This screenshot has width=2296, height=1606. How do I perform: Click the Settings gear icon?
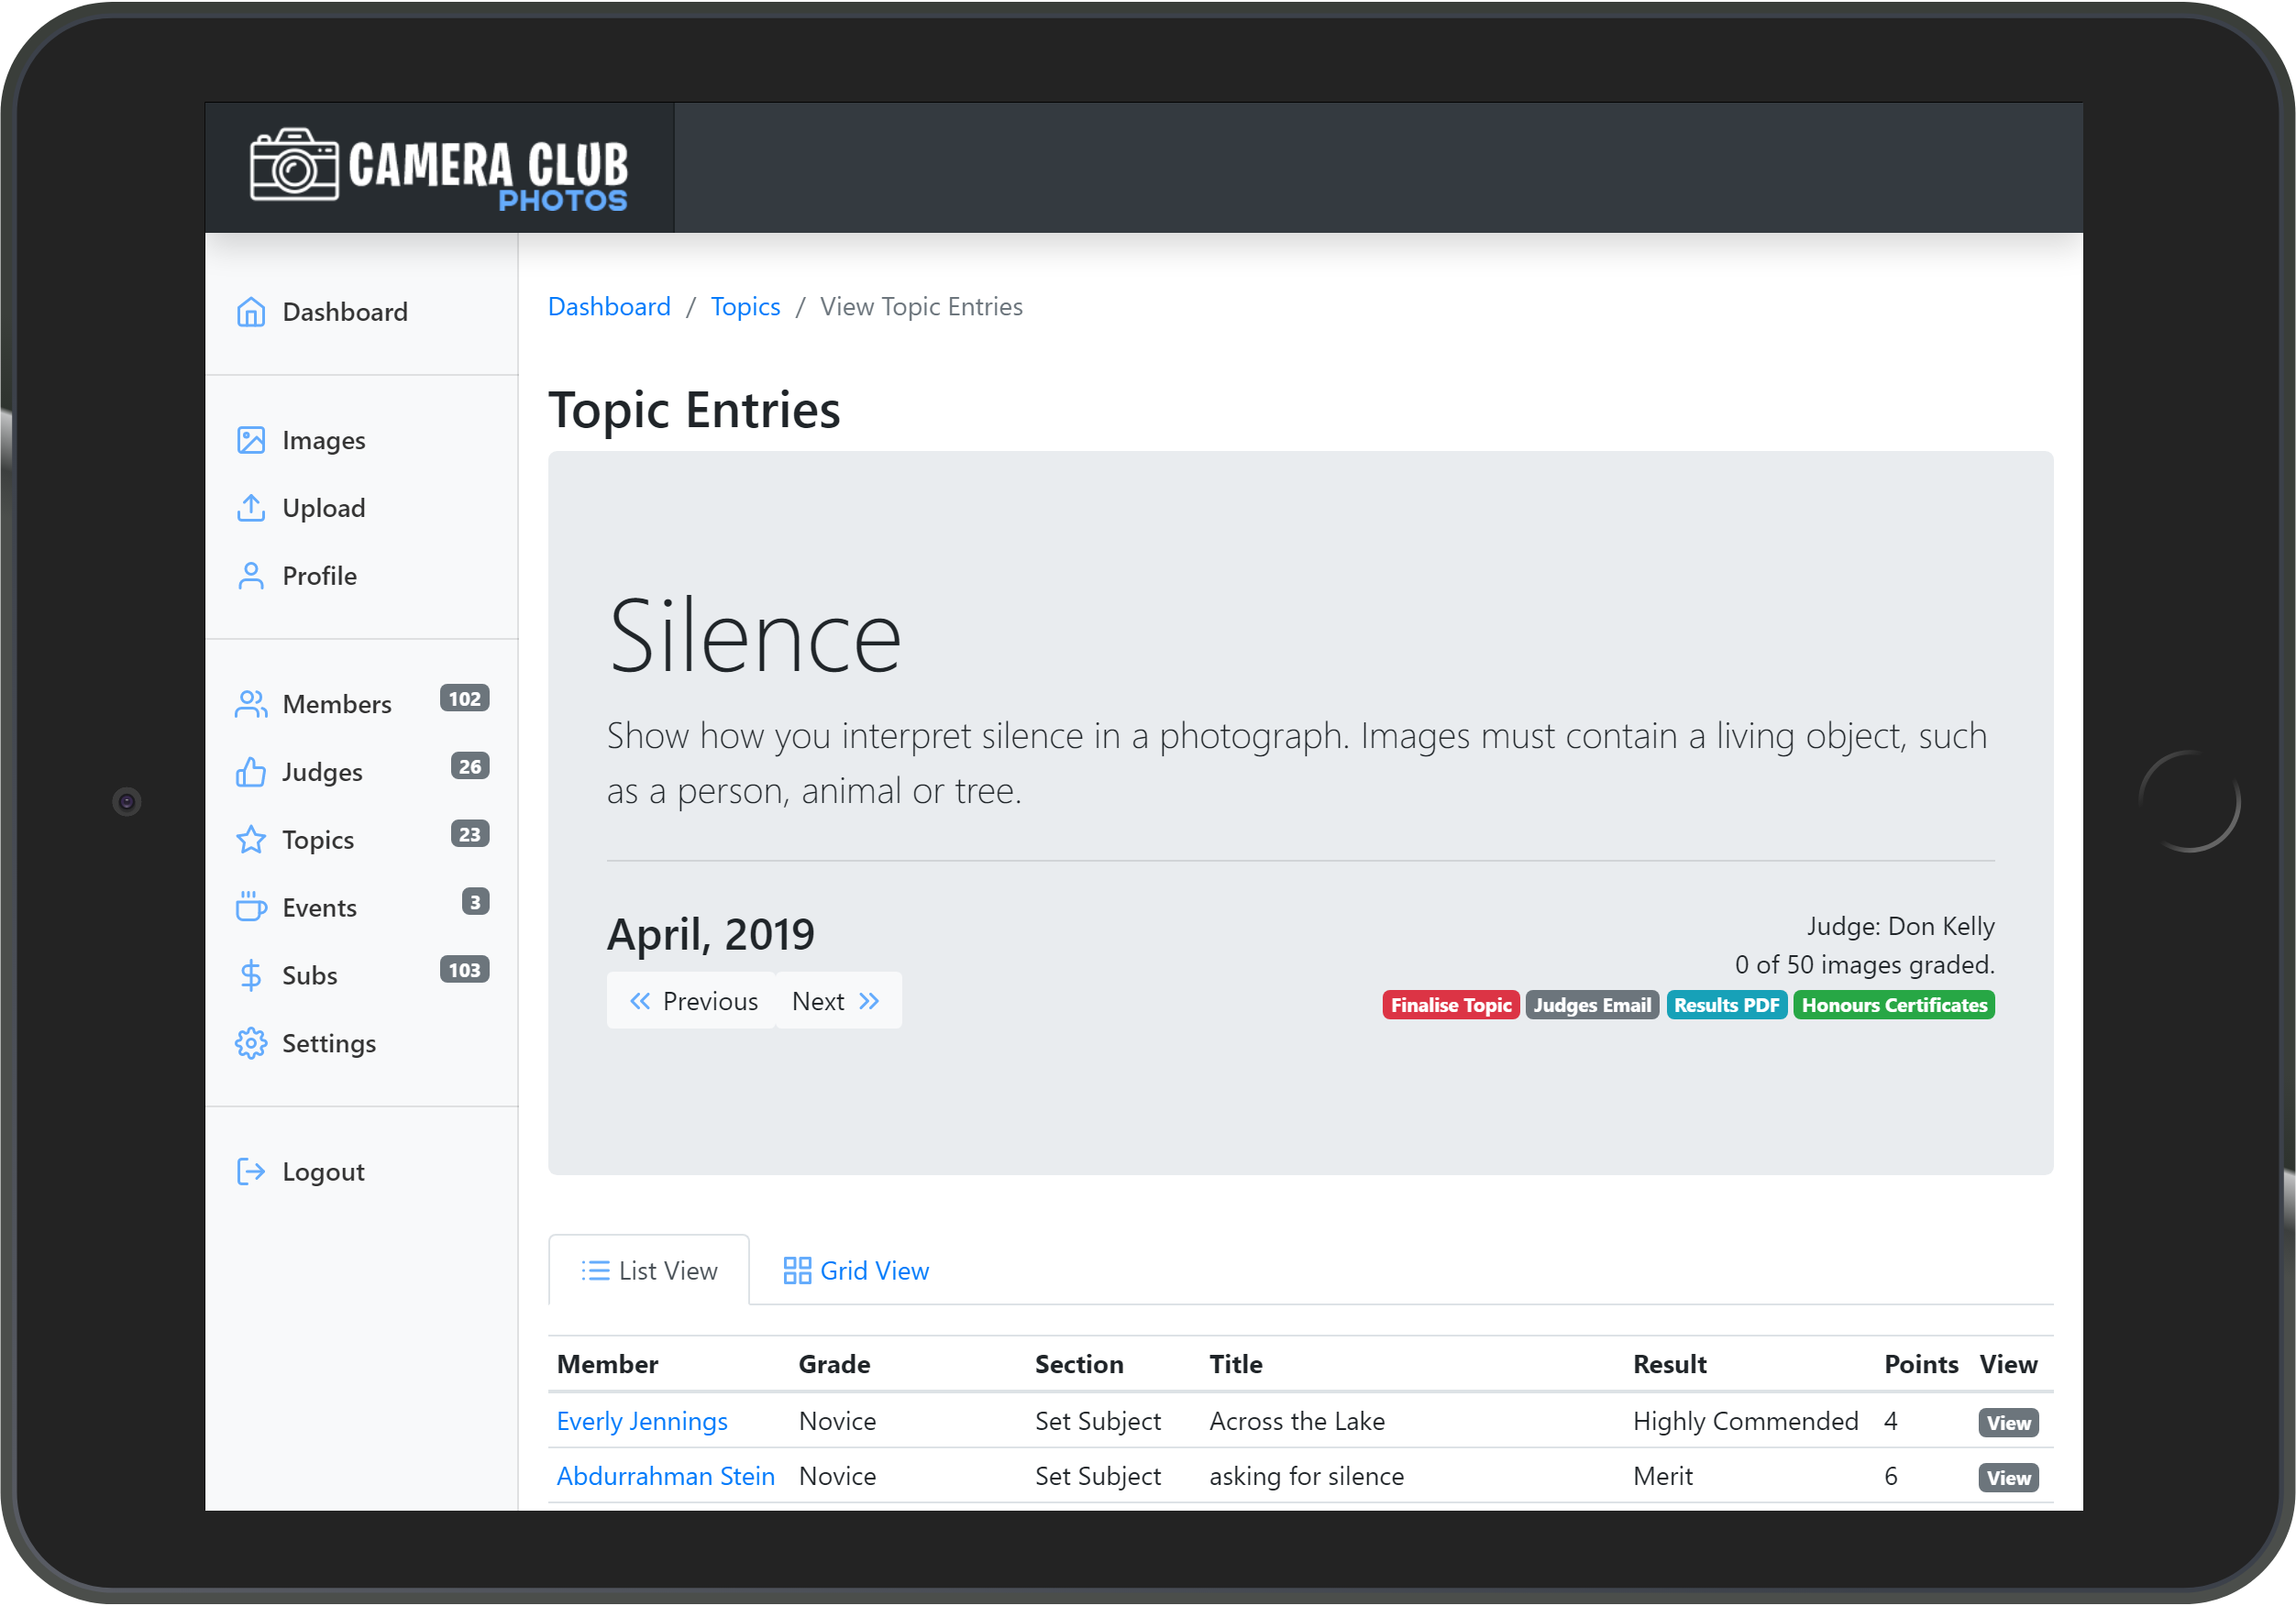pos(250,1043)
